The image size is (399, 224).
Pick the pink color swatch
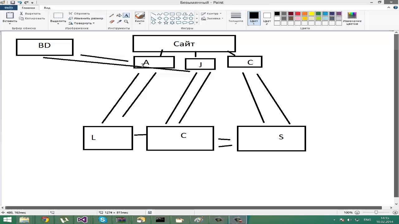click(297, 18)
